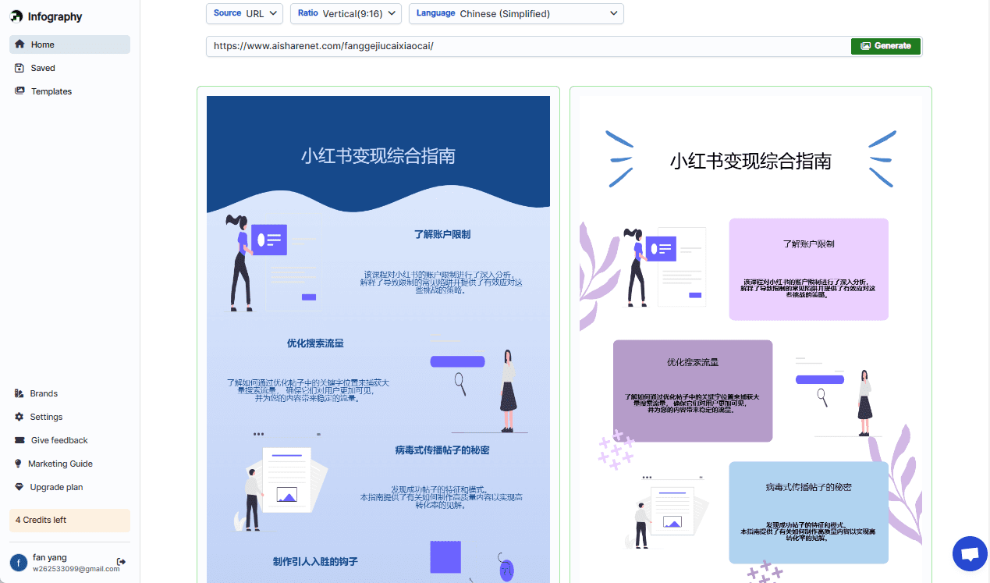Click the Templates sidebar icon
Image resolution: width=990 pixels, height=583 pixels.
click(20, 91)
